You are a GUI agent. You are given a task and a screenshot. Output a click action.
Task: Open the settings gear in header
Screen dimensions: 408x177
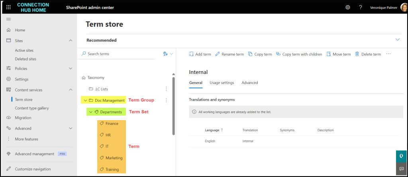click(x=347, y=7)
